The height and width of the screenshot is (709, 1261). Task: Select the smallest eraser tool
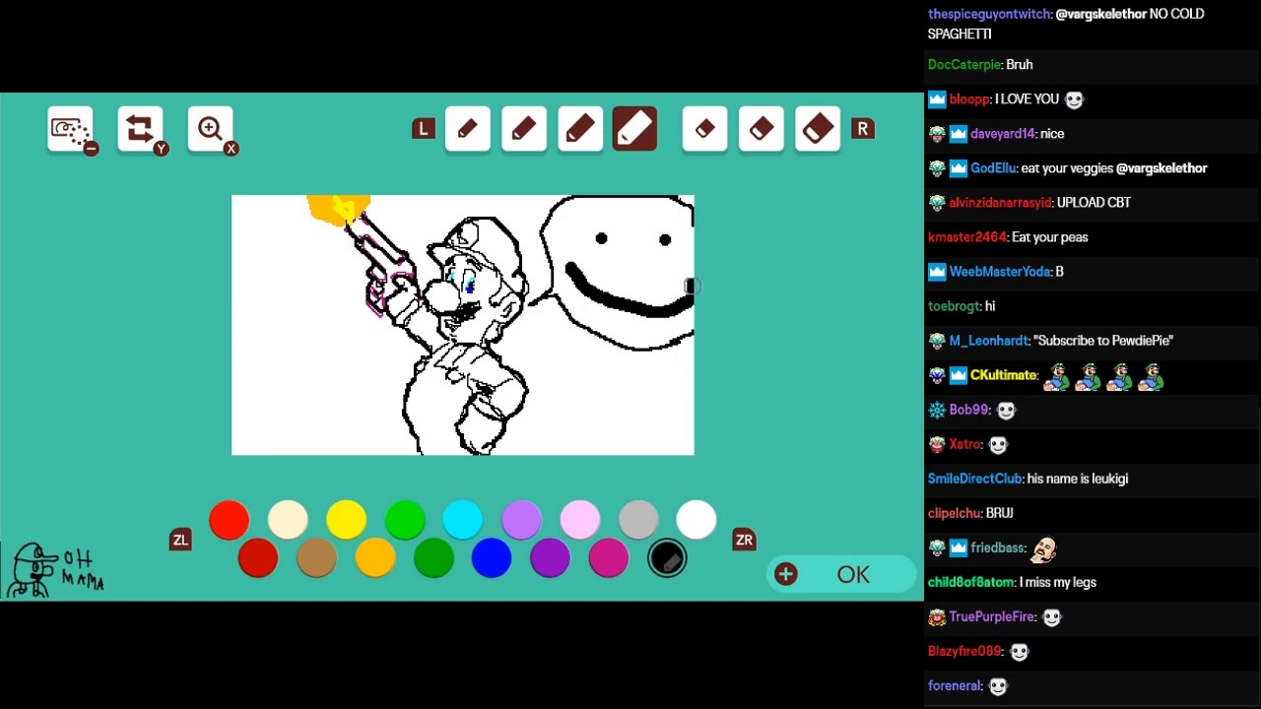(705, 129)
